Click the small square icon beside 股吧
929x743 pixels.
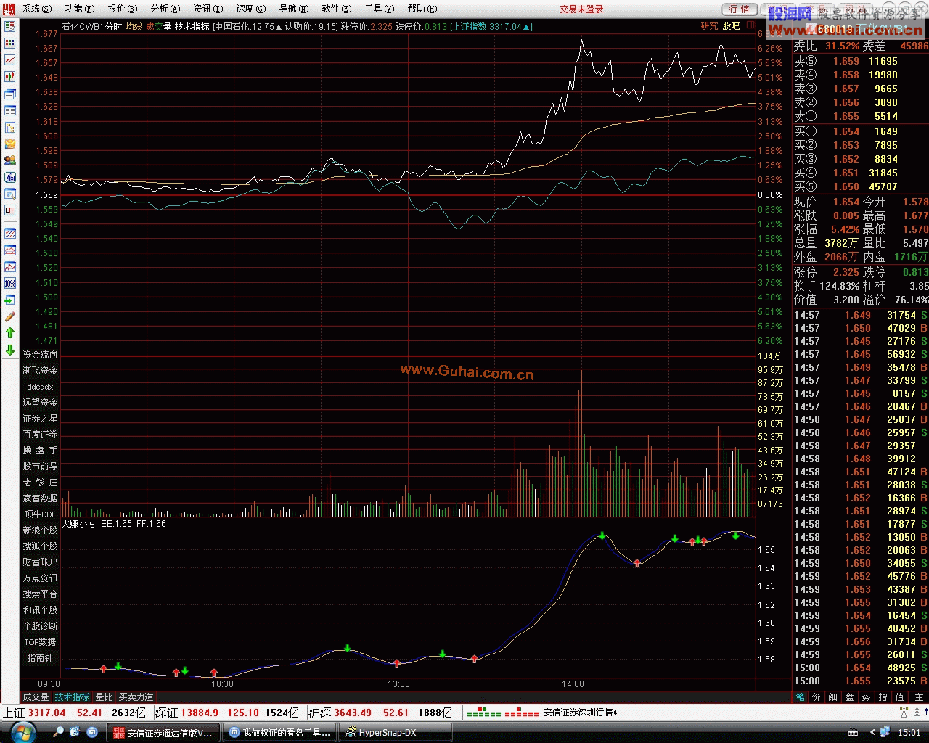coord(750,25)
